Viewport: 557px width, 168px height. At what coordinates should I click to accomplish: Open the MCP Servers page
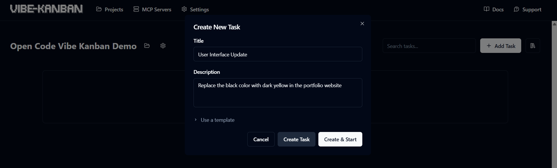click(x=152, y=9)
